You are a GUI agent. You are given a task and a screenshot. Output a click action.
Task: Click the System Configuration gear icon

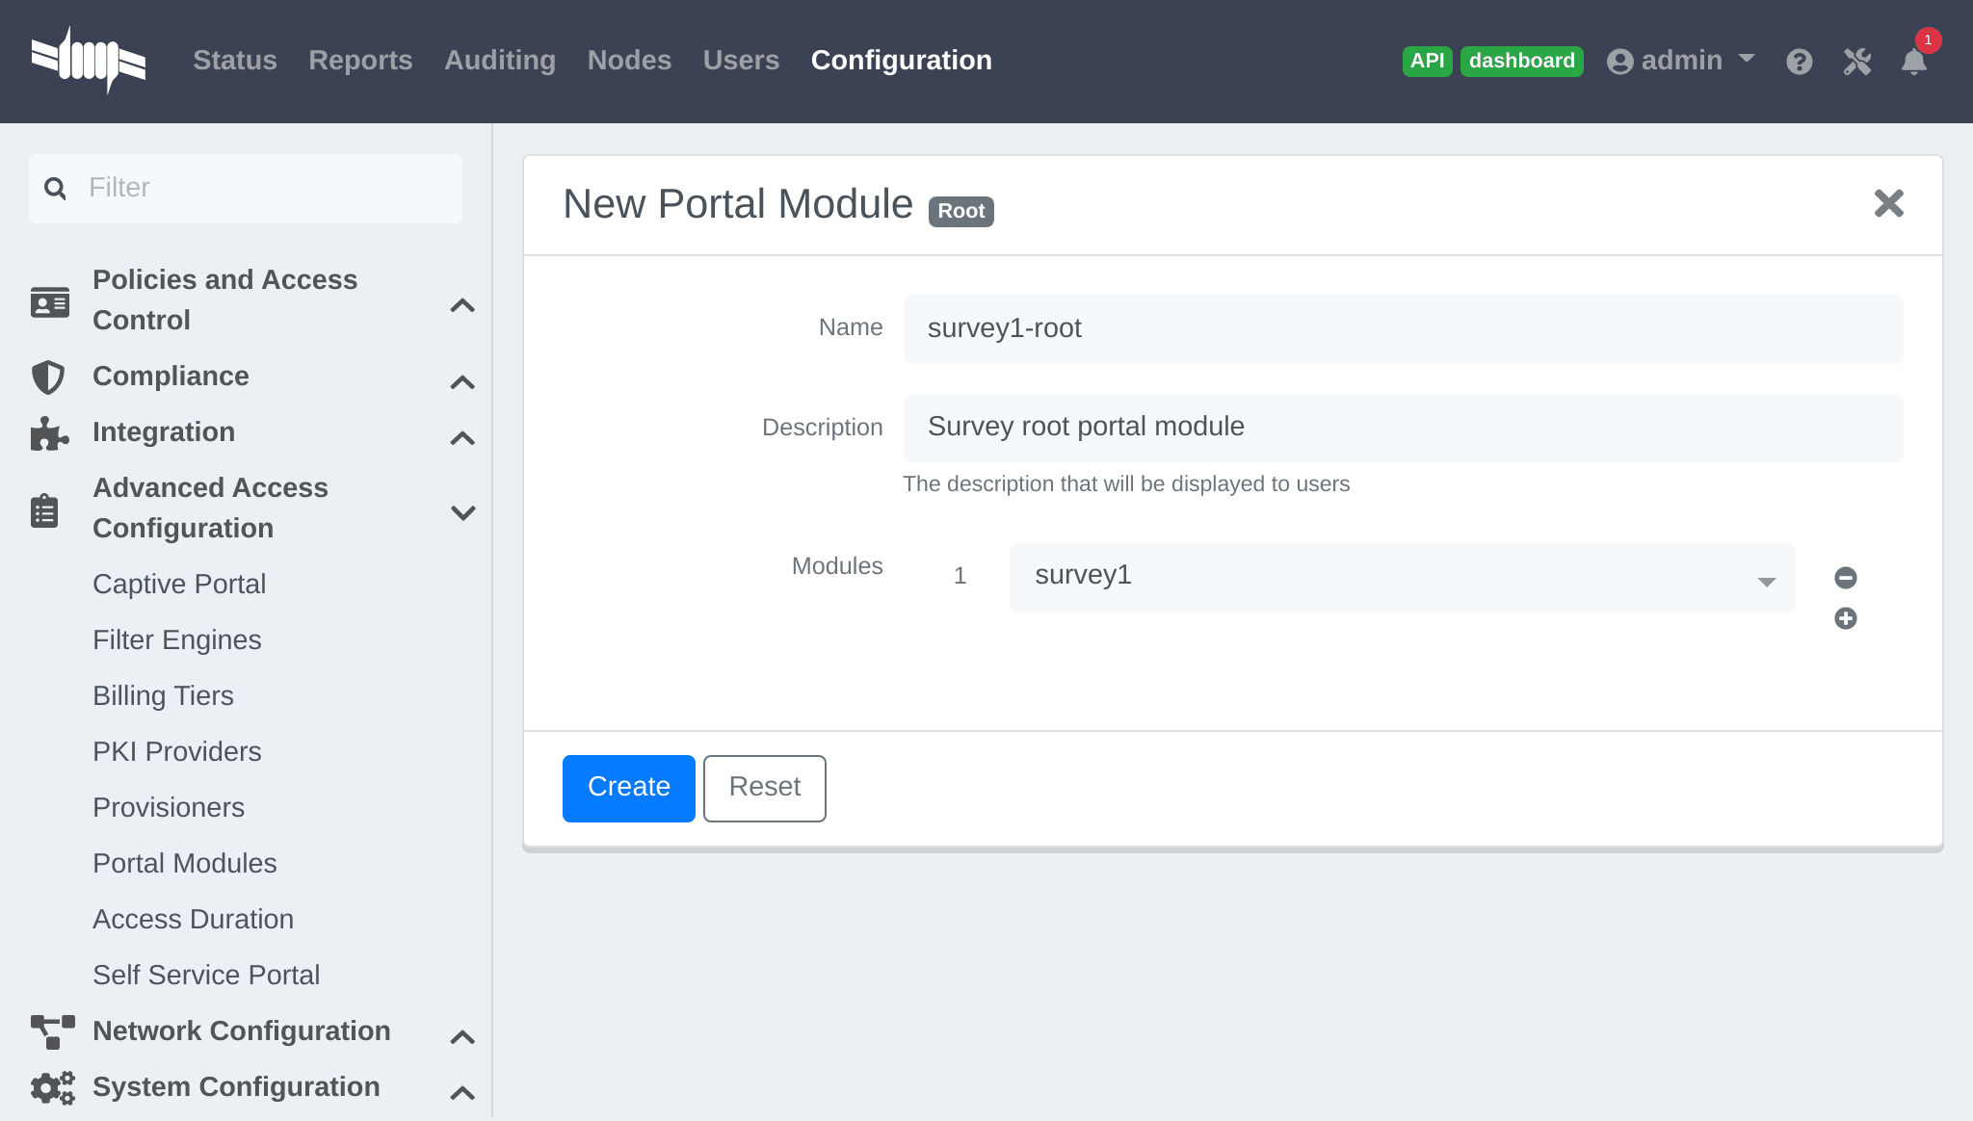[50, 1087]
